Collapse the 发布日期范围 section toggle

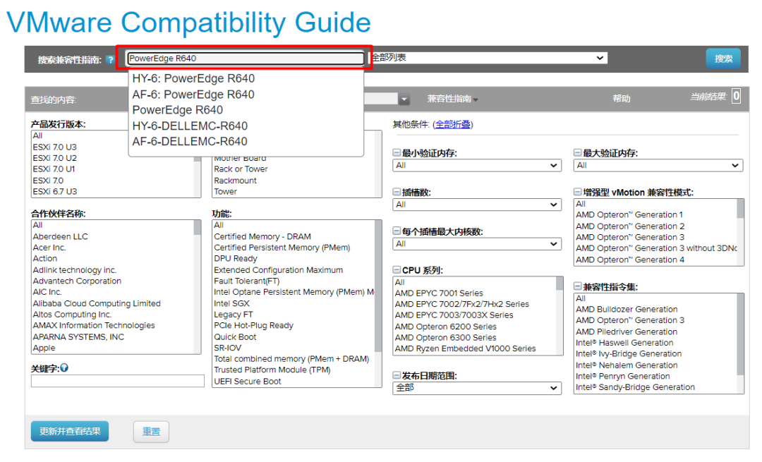pos(397,375)
